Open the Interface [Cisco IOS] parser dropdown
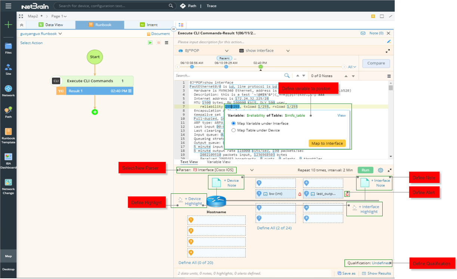 (x=251, y=170)
